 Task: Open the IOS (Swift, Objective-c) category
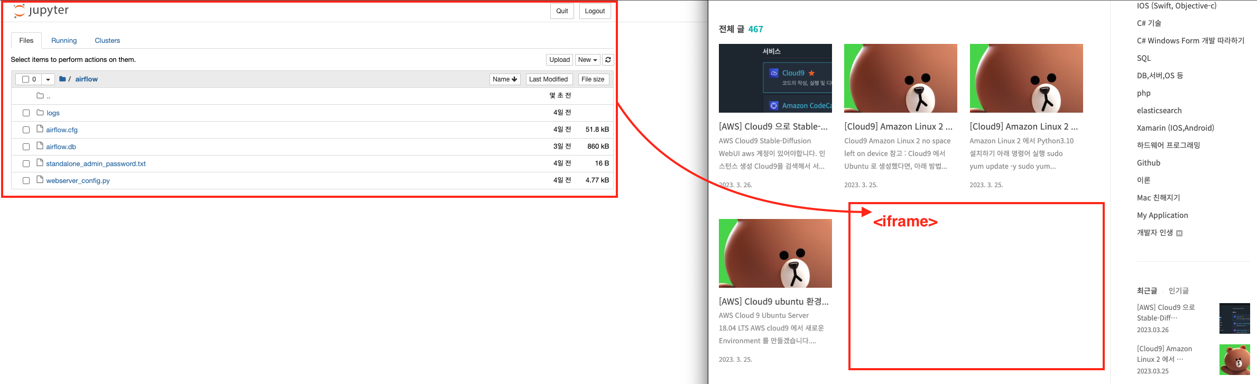click(x=1177, y=6)
